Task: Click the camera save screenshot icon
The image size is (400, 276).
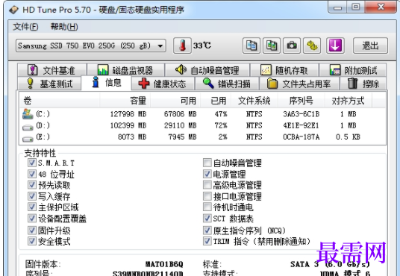Action: pos(292,46)
